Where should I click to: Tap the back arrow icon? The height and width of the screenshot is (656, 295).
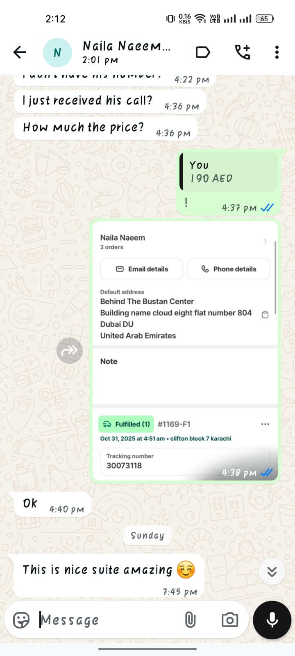click(20, 52)
